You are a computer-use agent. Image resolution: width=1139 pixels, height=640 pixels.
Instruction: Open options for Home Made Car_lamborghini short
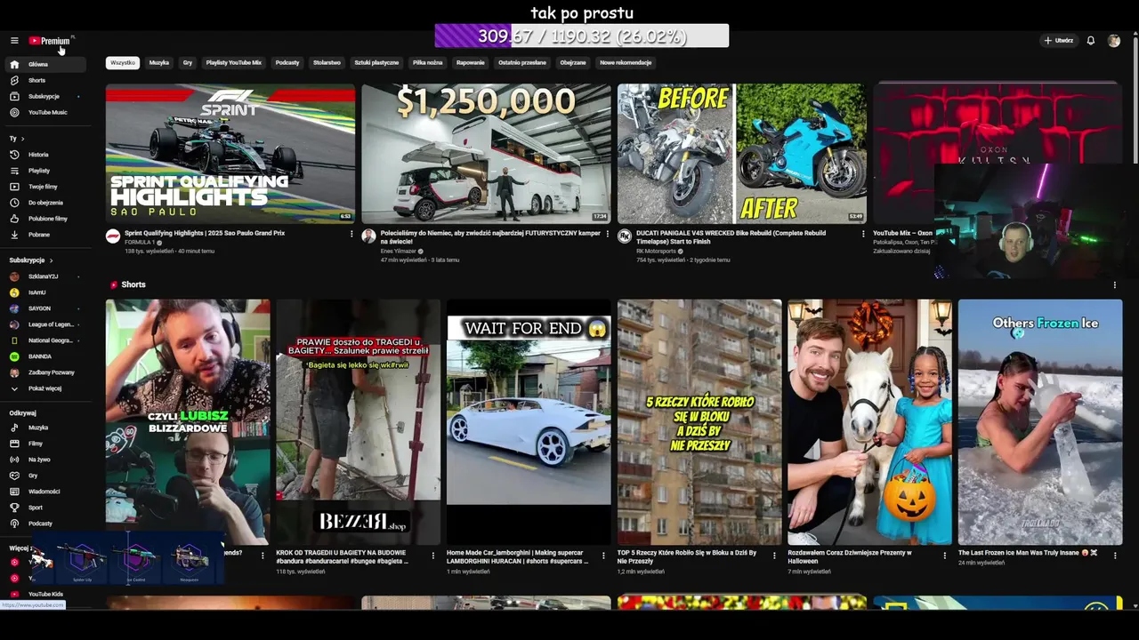(x=604, y=556)
